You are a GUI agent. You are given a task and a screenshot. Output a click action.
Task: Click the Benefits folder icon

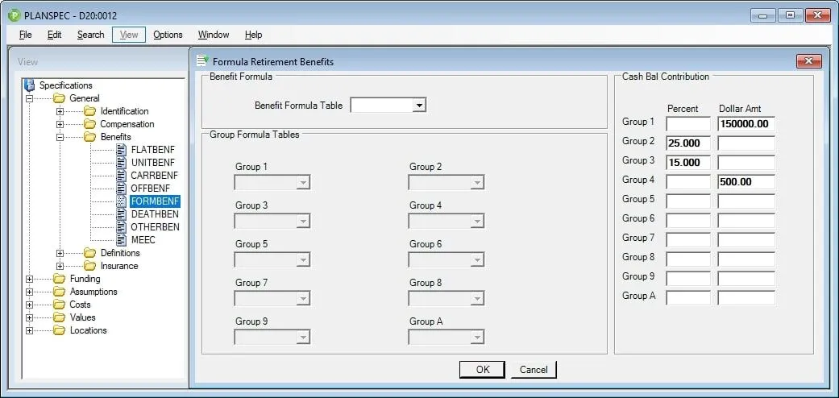[90, 137]
